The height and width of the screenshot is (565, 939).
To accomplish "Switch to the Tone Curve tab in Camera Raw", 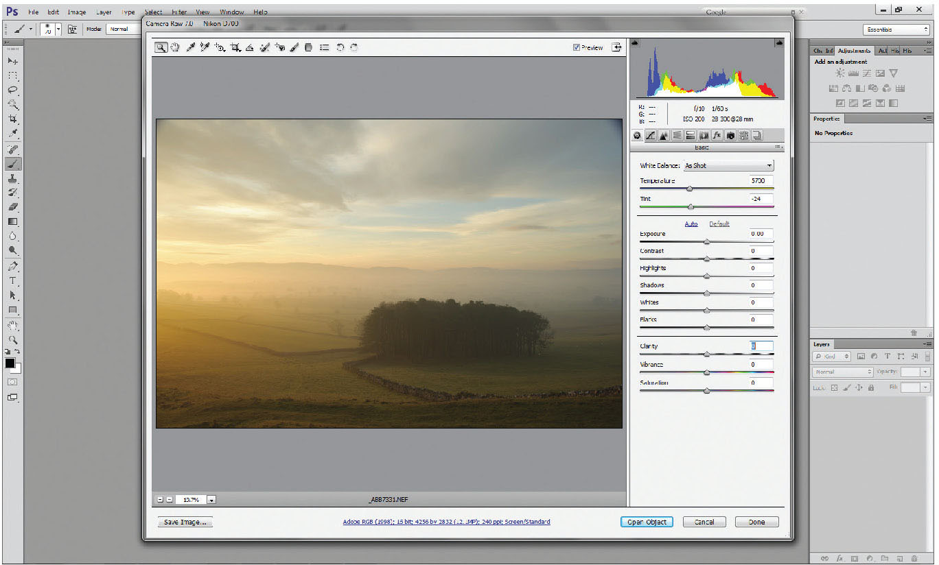I will tap(650, 136).
